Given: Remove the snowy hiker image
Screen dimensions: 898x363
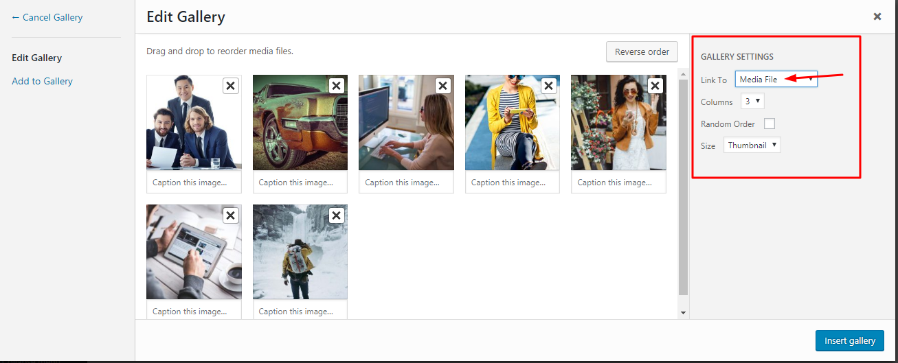Looking at the screenshot, I should coord(337,215).
